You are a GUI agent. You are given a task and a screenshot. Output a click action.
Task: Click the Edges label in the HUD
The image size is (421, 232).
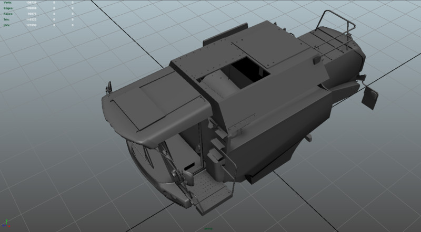pyautogui.click(x=8, y=9)
